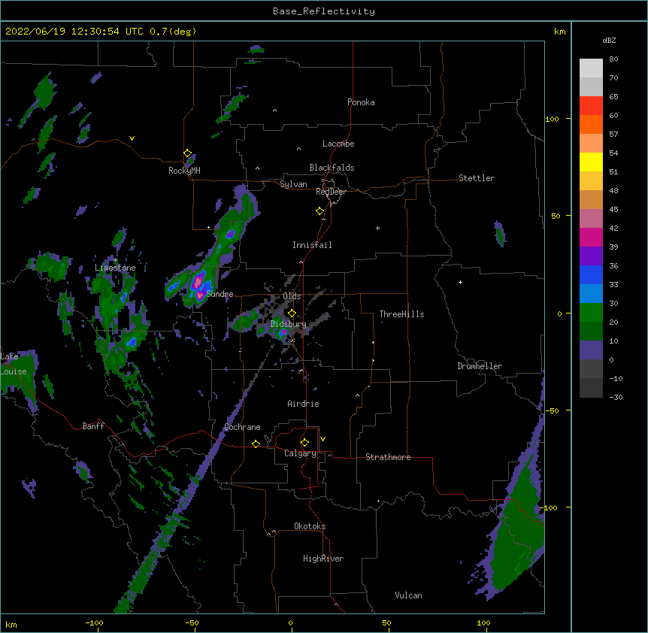The height and width of the screenshot is (633, 648).
Task: Select the Okotoks label
Action: (x=310, y=526)
